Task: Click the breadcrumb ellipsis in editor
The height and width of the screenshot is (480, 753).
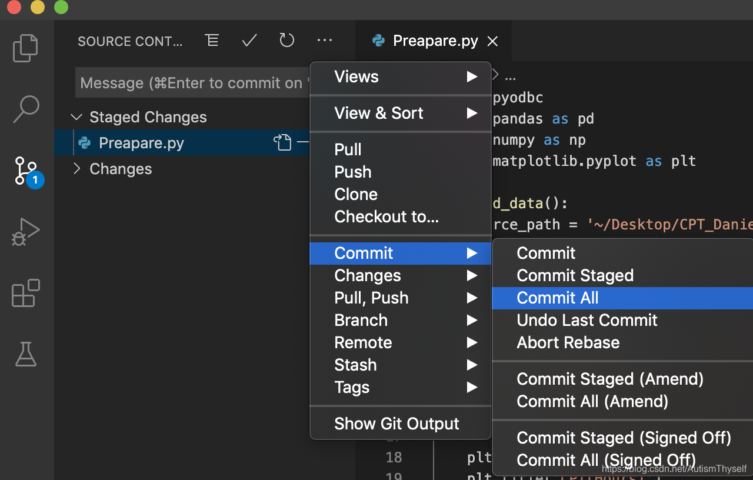Action: click(x=510, y=77)
